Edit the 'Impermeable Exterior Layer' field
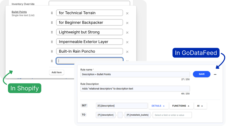 [90, 41]
